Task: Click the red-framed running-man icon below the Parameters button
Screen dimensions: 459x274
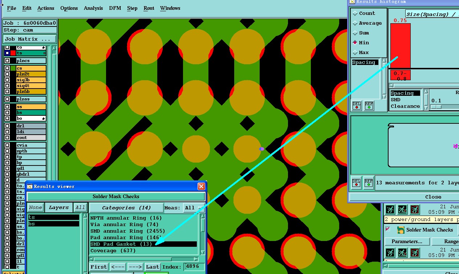Action: (415, 253)
